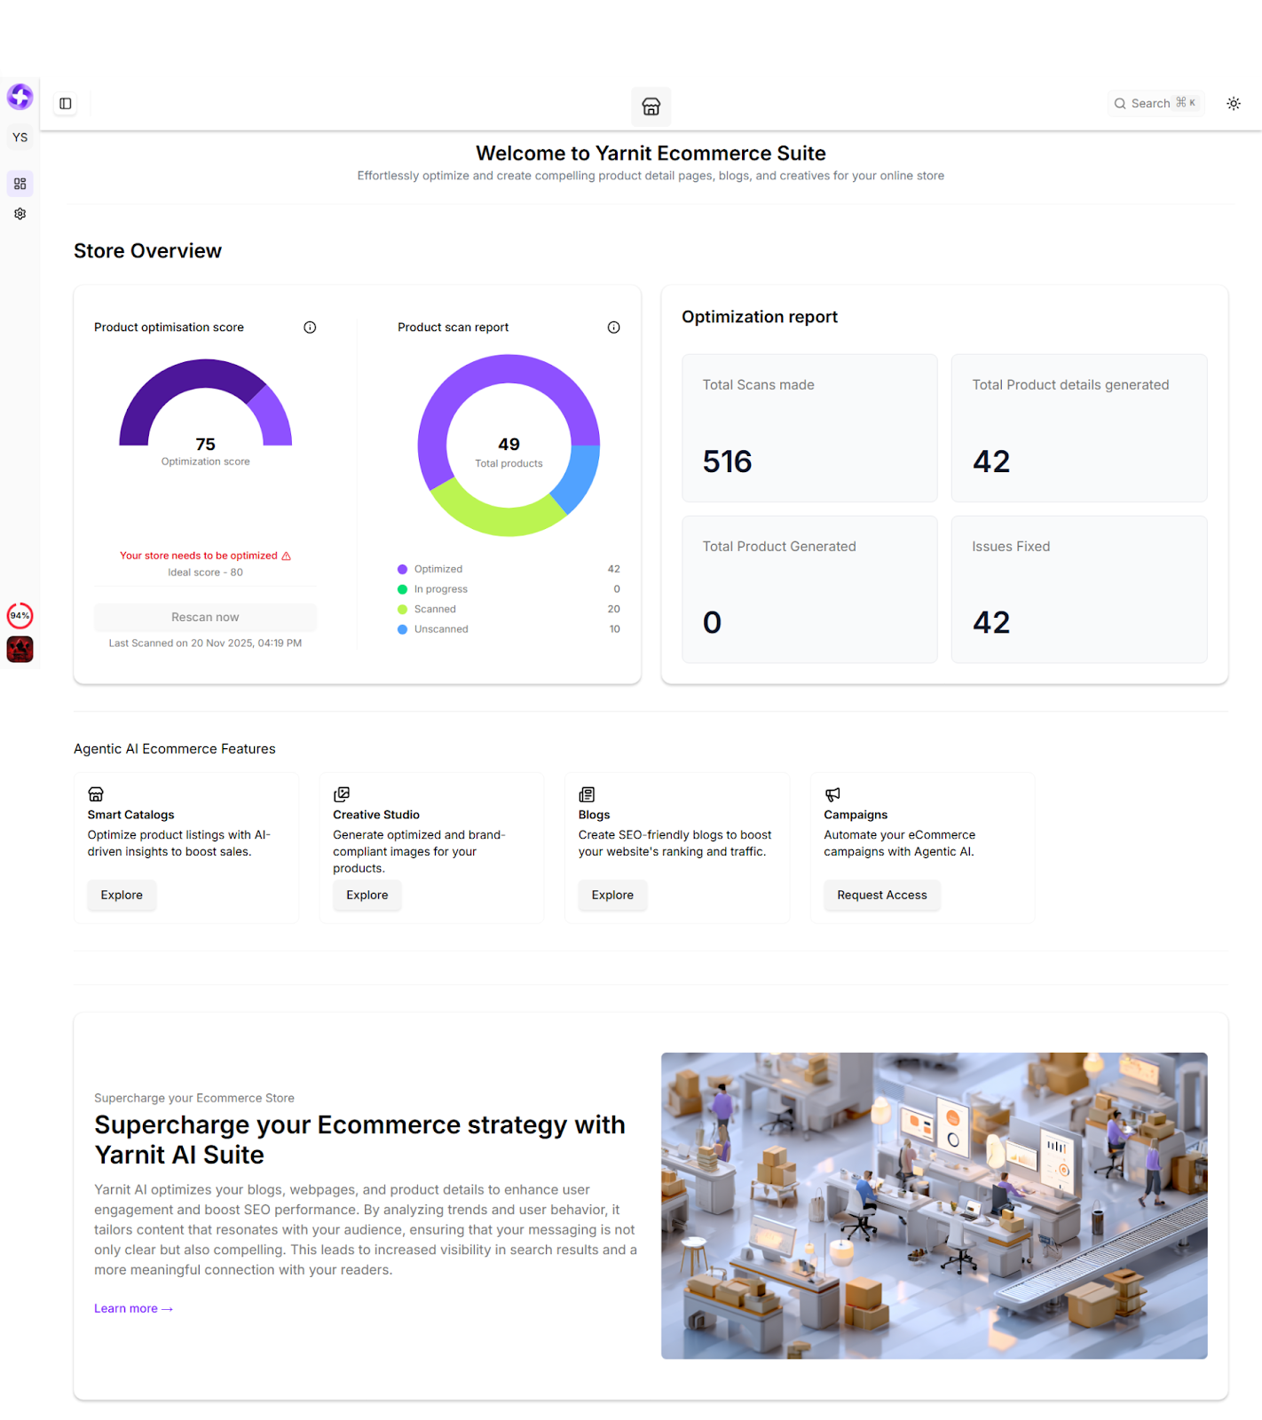Click the 'Scanned' legend label

click(435, 609)
